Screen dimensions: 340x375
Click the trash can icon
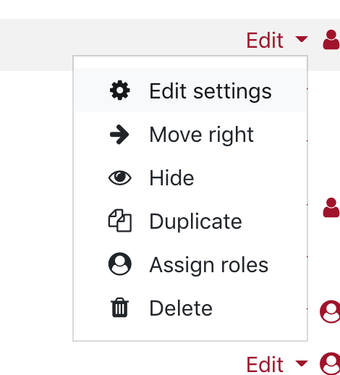[120, 308]
